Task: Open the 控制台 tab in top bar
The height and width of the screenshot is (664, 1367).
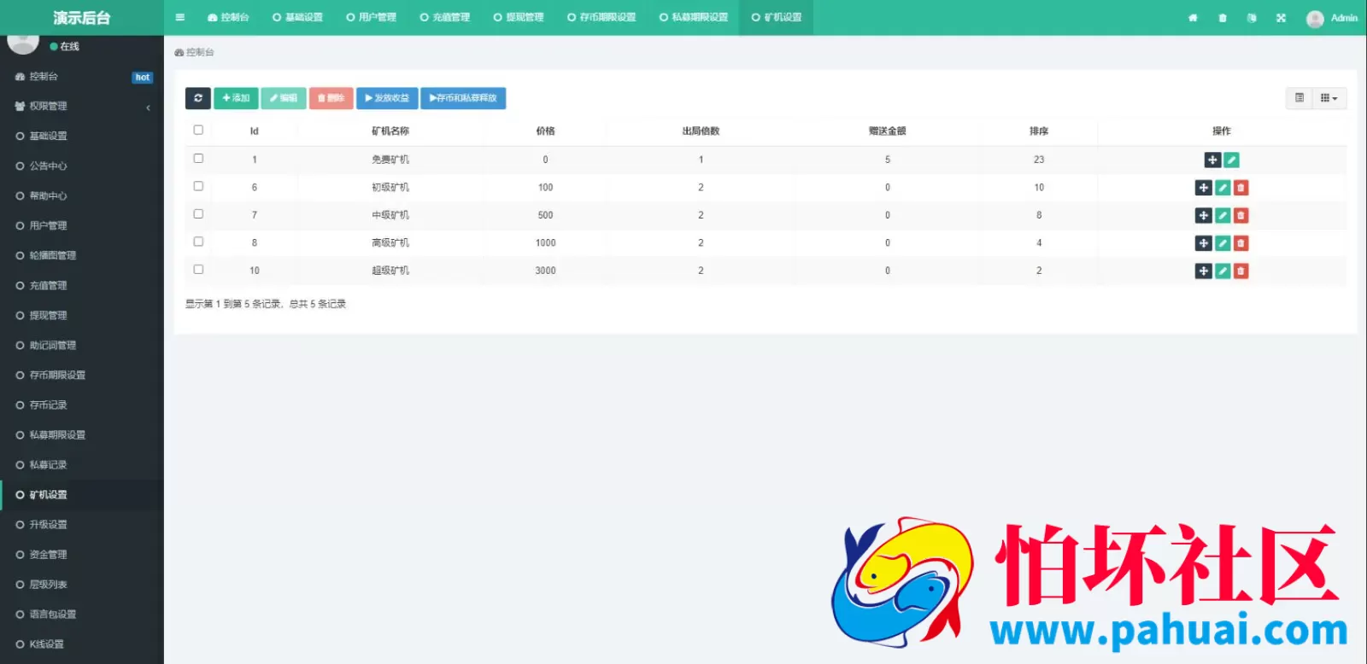Action: (x=228, y=18)
